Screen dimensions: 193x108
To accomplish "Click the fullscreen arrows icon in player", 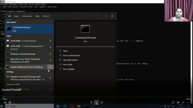I will coord(183,102).
